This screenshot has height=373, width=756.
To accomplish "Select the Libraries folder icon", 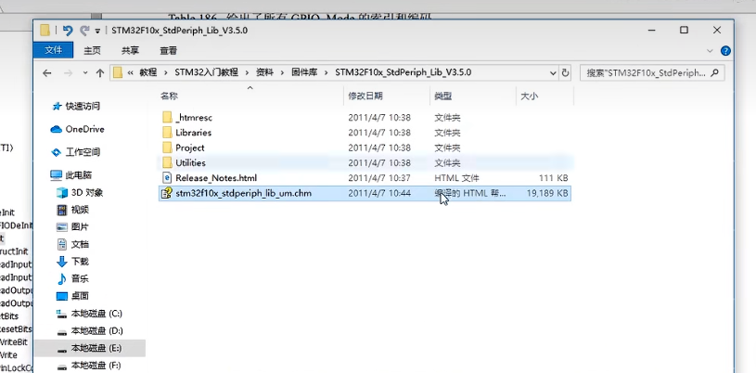I will click(167, 133).
